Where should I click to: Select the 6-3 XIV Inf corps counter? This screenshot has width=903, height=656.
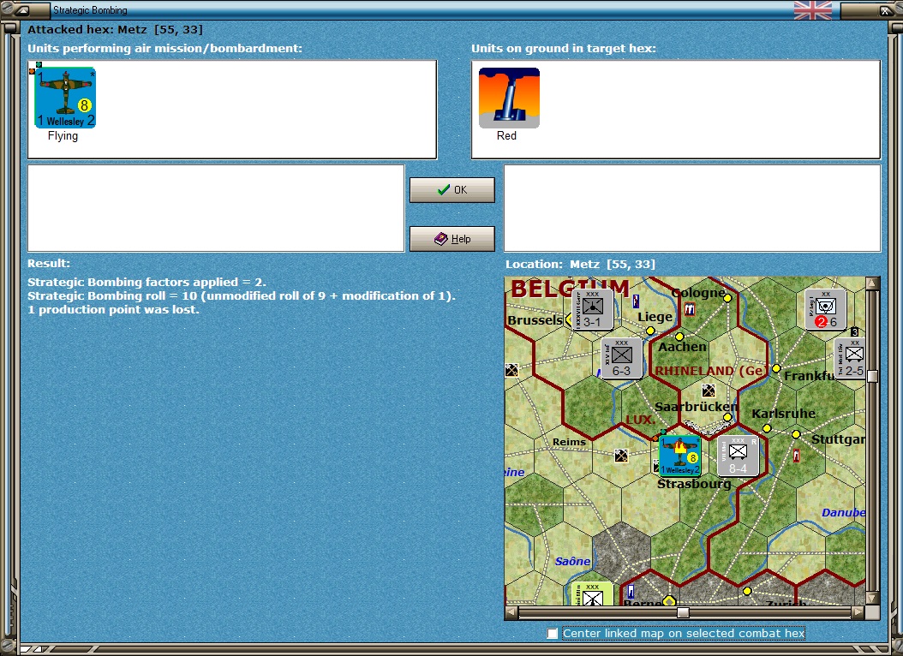tap(621, 359)
